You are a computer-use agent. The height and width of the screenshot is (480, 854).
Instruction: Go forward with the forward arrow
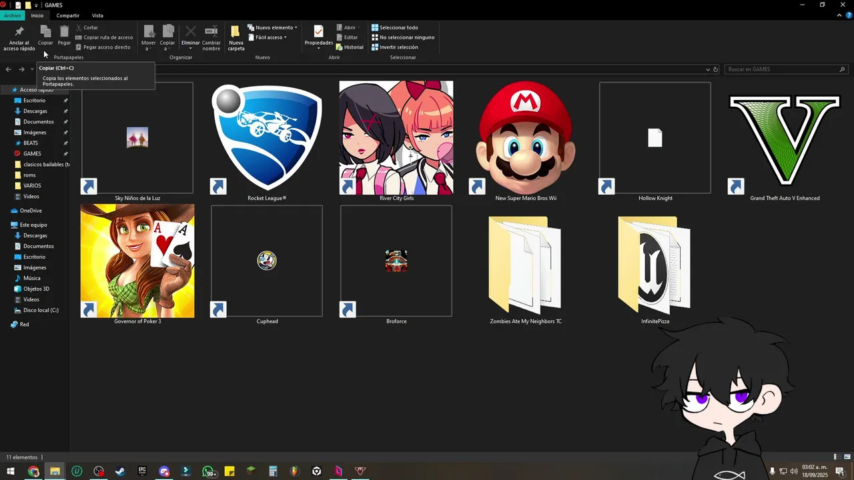(21, 69)
